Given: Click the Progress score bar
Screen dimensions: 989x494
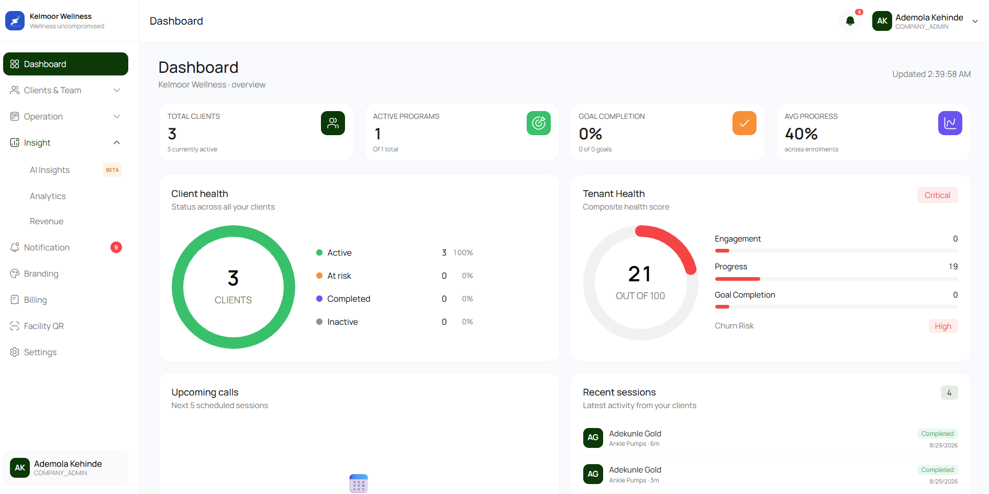Looking at the screenshot, I should [836, 279].
